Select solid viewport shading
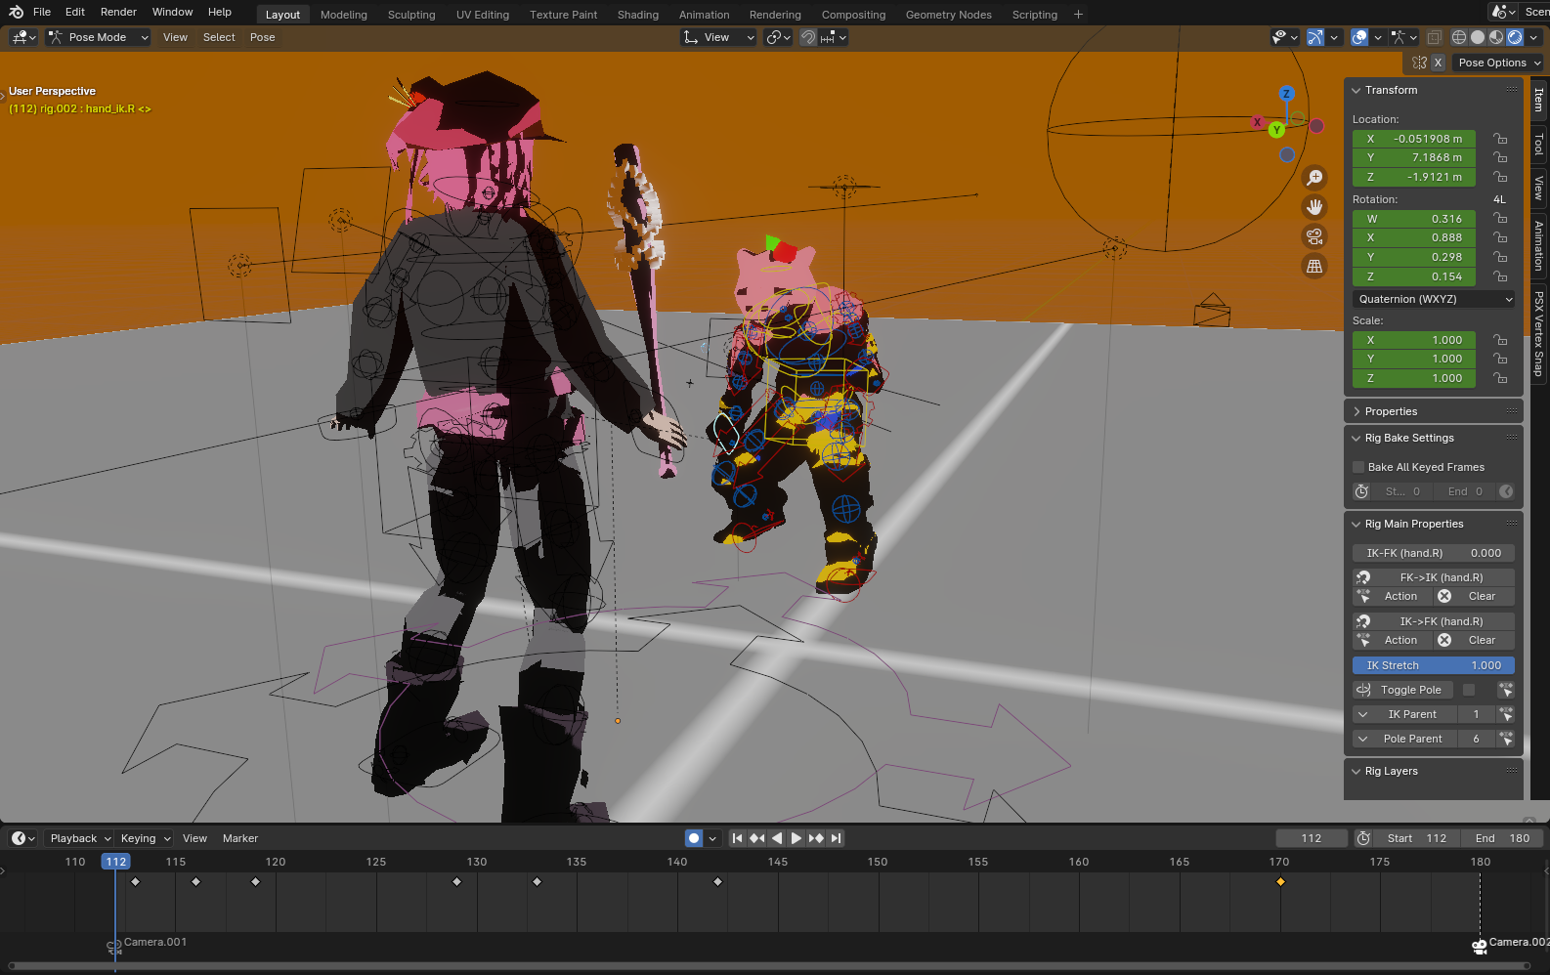Screen dimensions: 1550x975 tap(1478, 37)
